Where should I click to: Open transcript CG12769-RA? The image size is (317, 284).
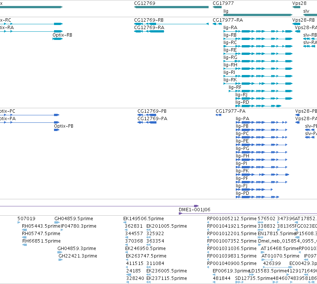tap(149, 28)
